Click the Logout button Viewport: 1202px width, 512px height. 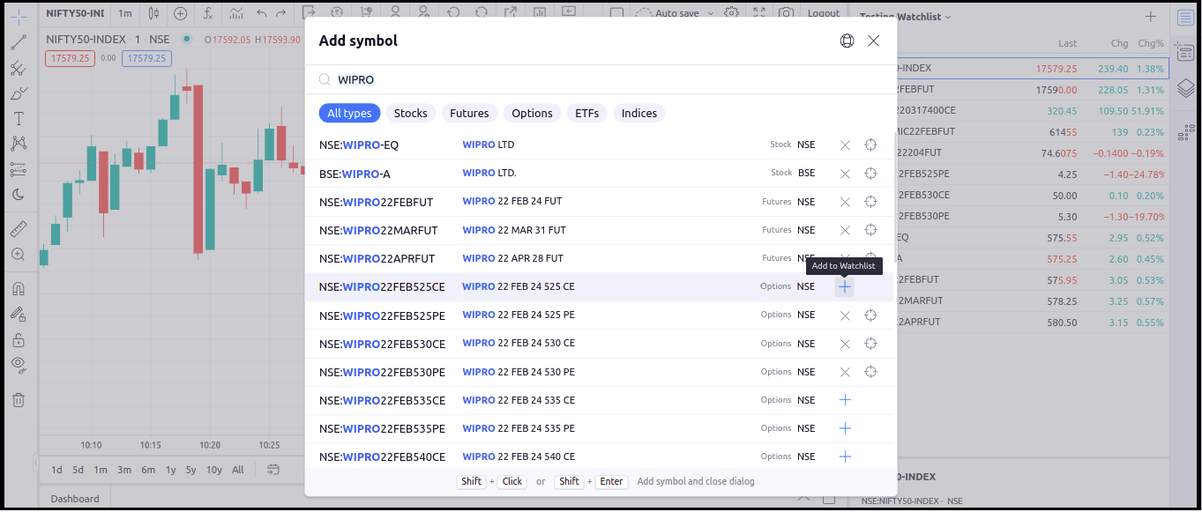point(824,13)
